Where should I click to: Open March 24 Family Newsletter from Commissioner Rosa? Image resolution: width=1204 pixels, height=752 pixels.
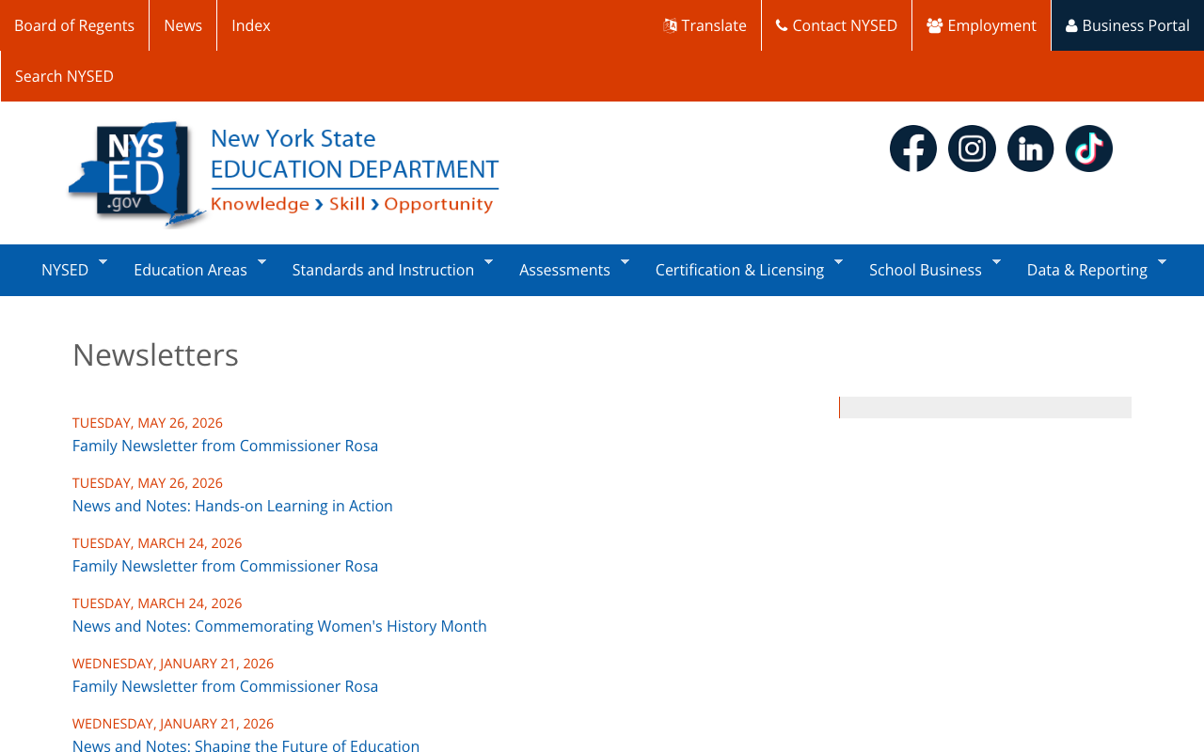click(x=225, y=566)
